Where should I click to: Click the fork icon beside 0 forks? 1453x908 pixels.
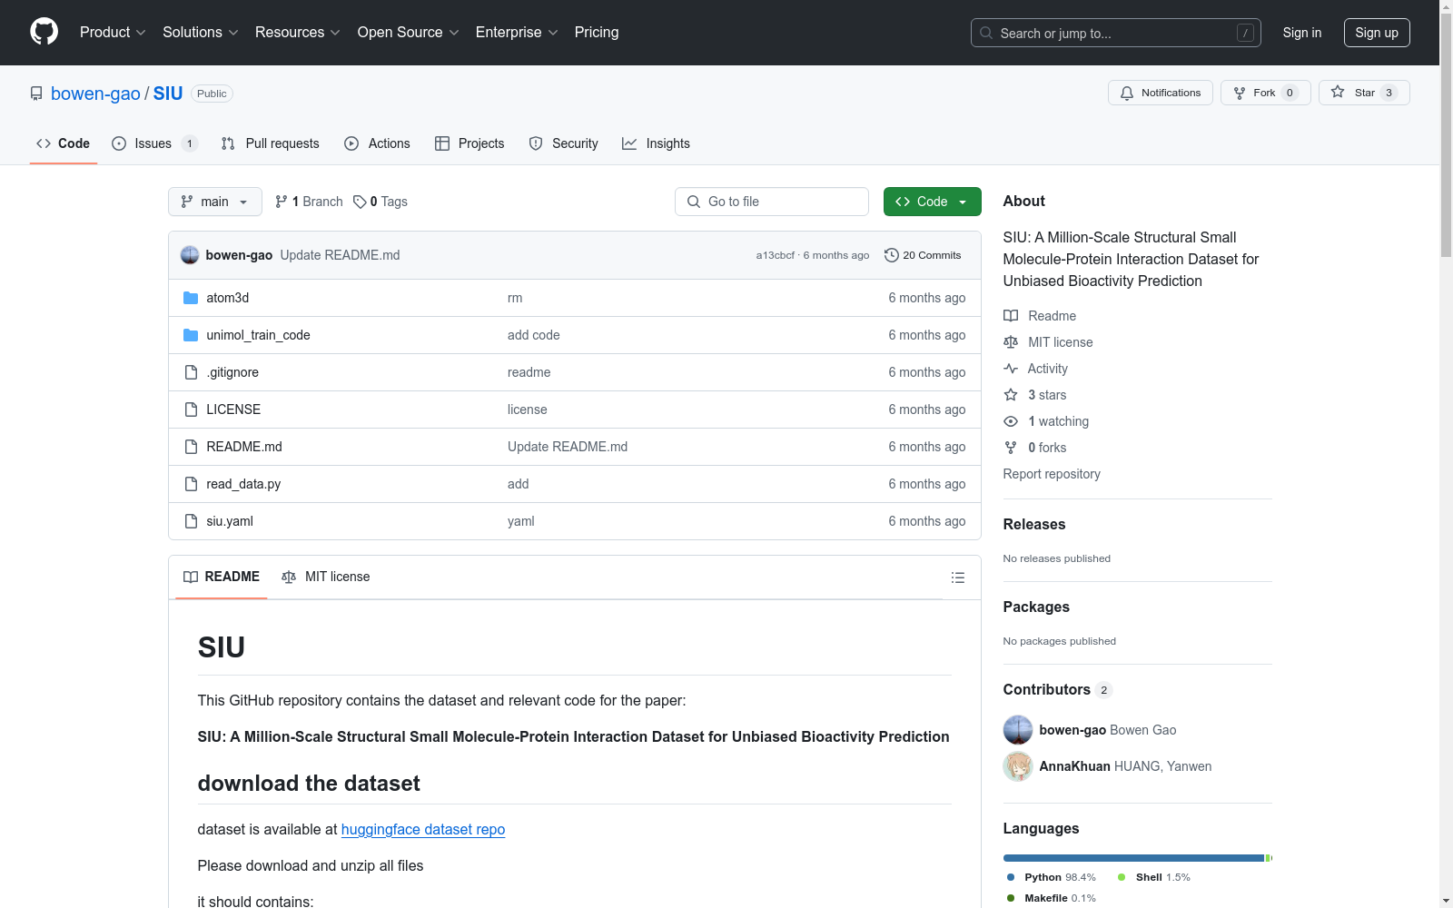pyautogui.click(x=1011, y=448)
